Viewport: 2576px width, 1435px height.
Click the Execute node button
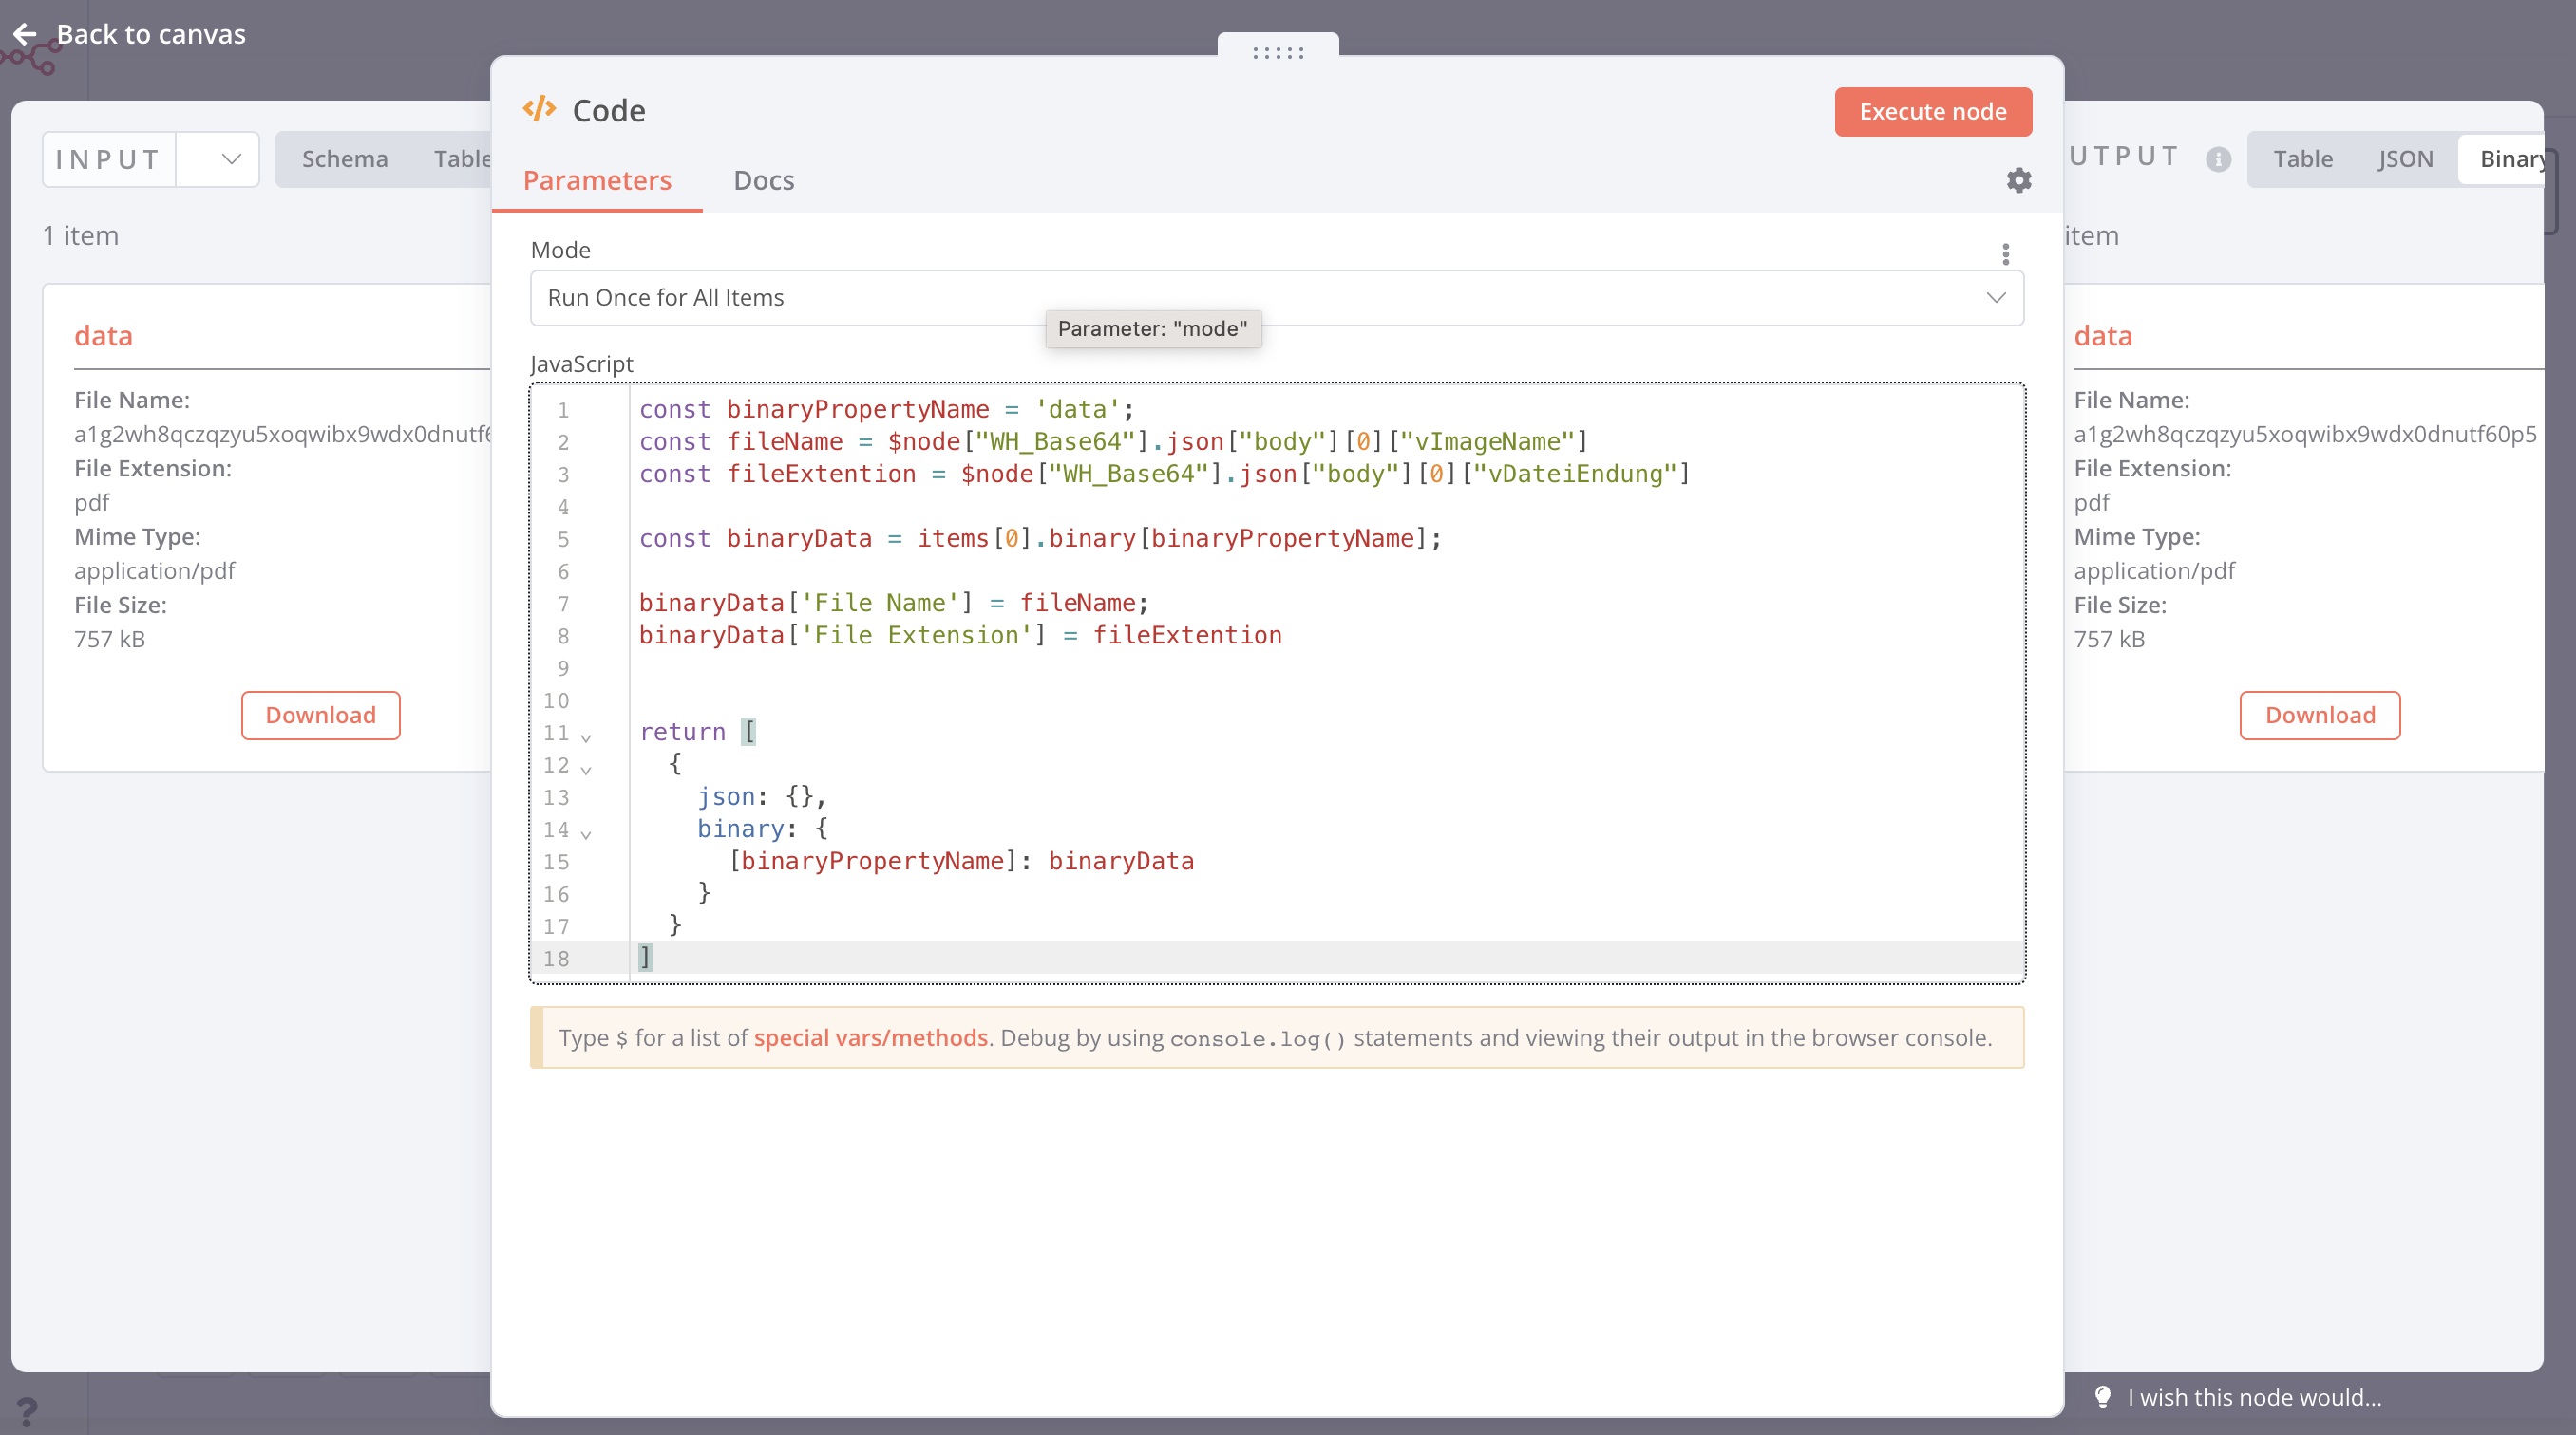click(1932, 112)
